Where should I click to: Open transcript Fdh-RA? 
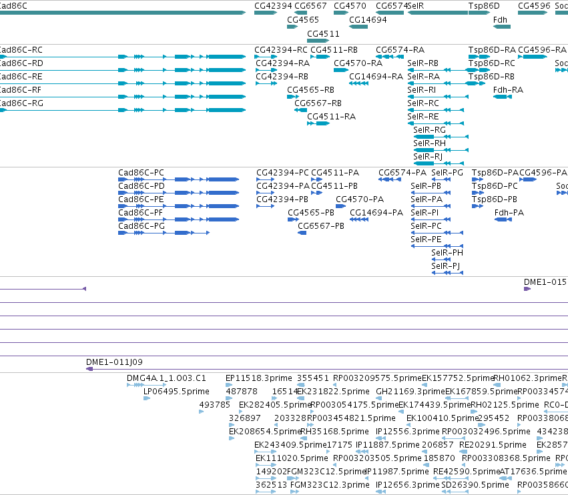click(508, 90)
